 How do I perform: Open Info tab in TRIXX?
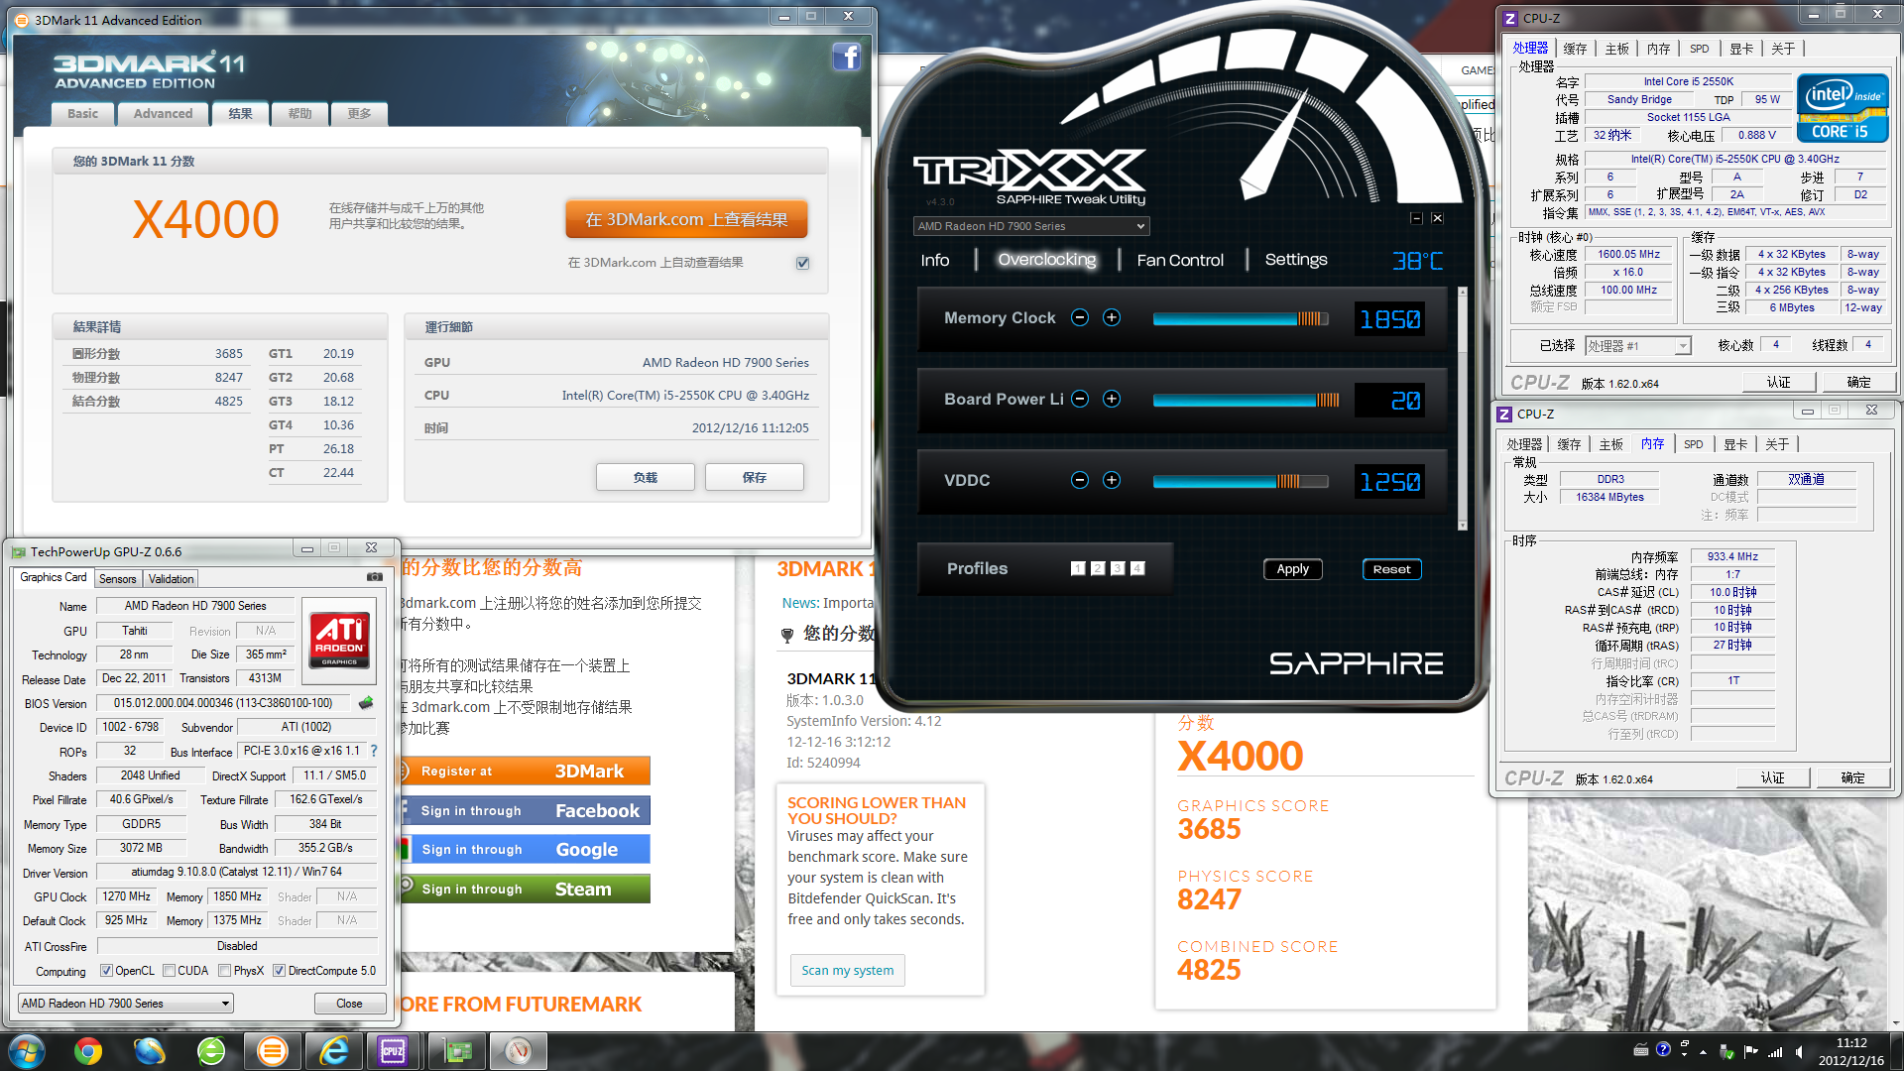pyautogui.click(x=935, y=260)
